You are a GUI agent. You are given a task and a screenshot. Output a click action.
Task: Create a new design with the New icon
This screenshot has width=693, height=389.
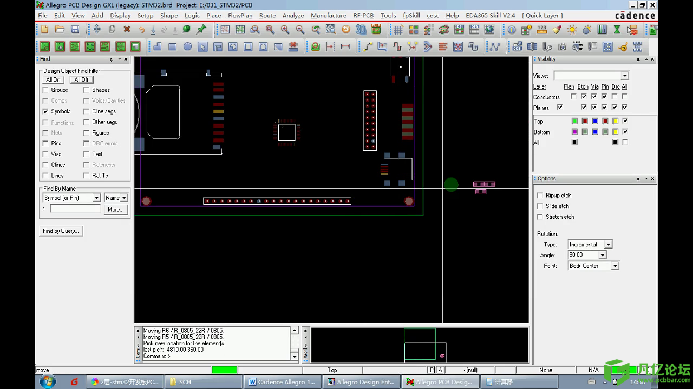[x=44, y=29]
